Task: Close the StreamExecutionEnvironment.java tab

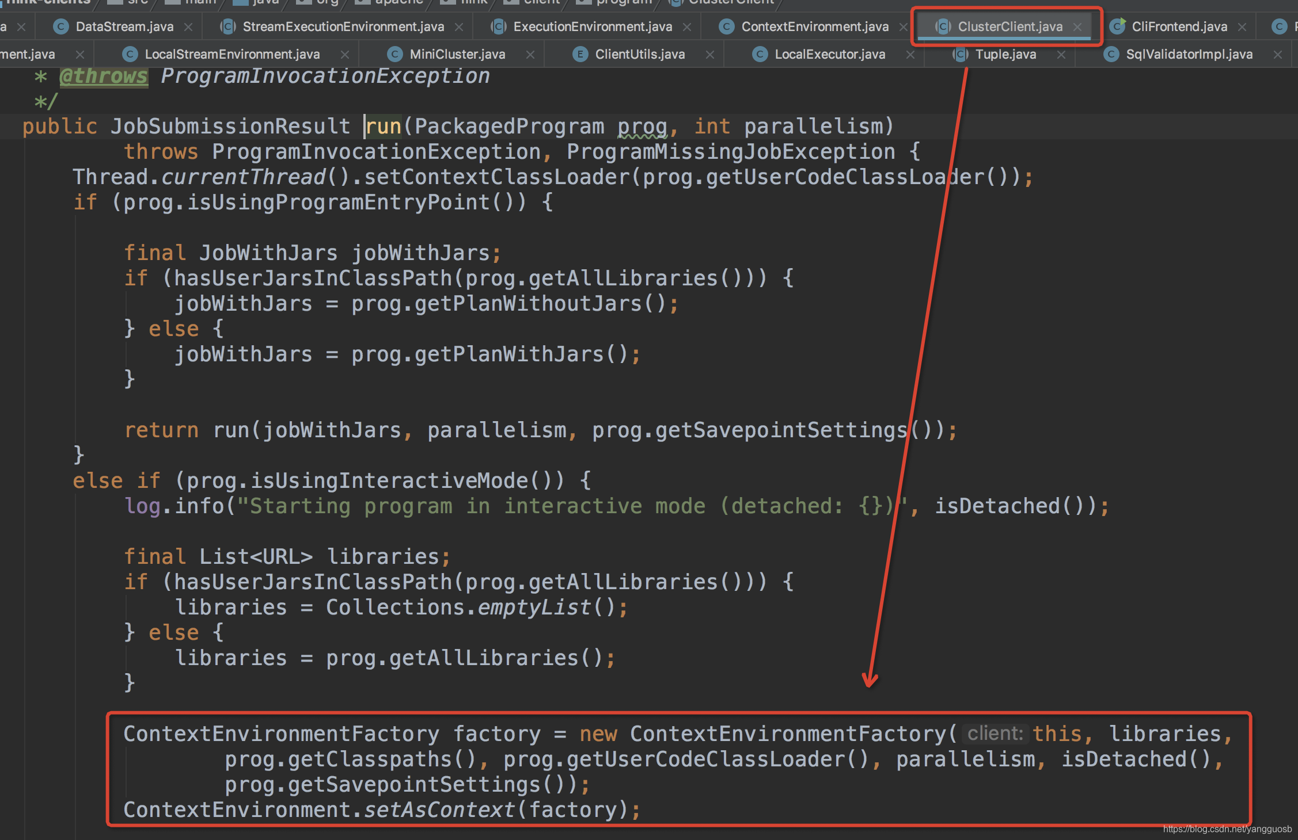Action: click(x=459, y=27)
